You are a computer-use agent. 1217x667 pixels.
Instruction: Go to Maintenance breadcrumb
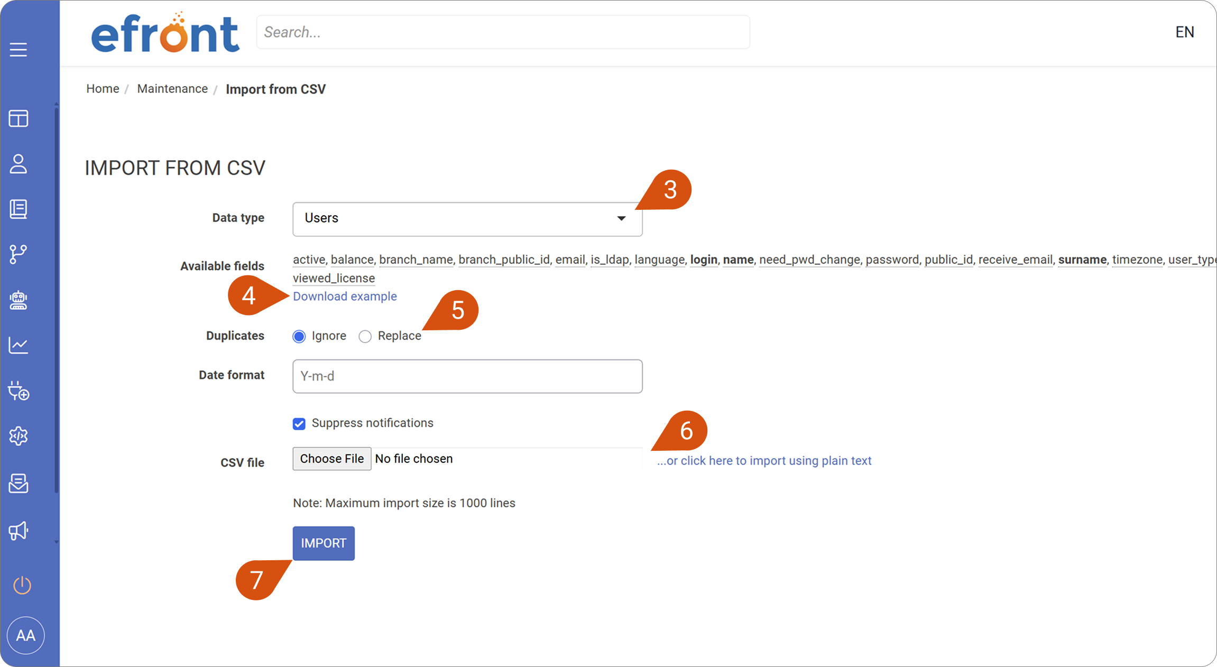click(172, 89)
